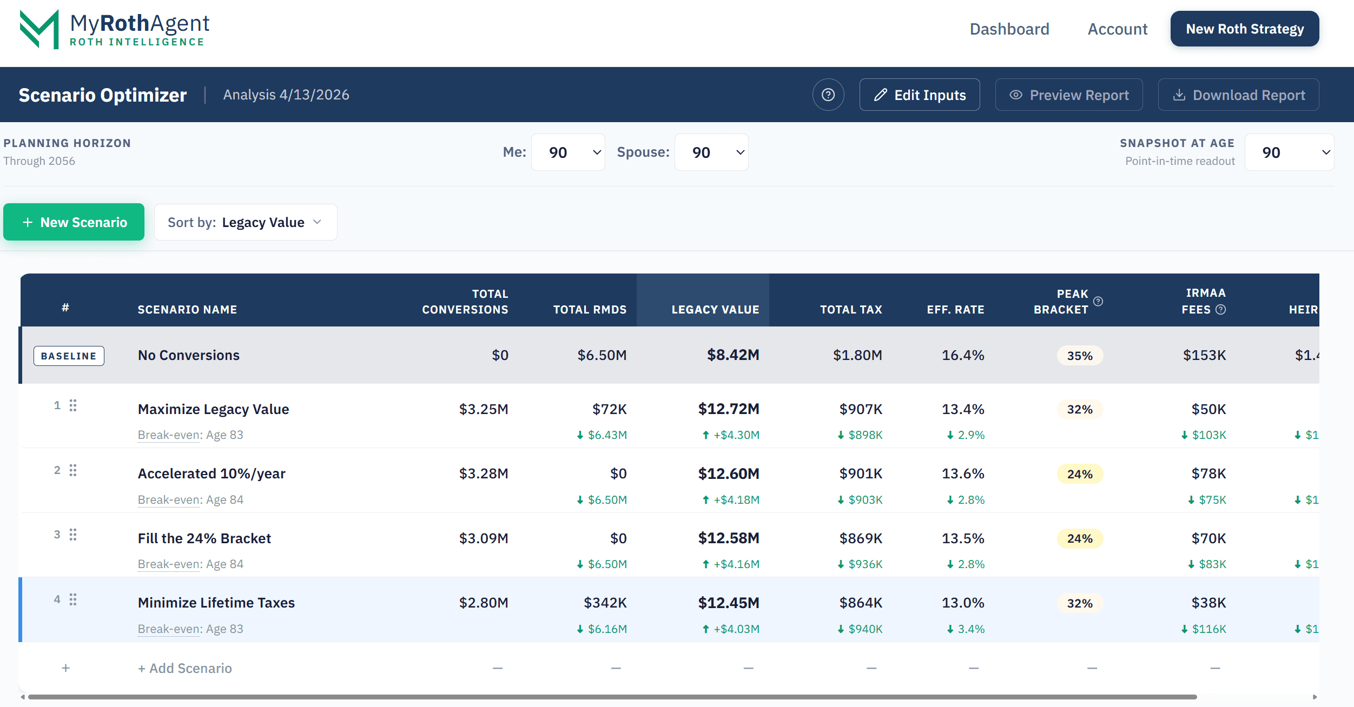Click $12.72M legacy value cell

point(729,409)
